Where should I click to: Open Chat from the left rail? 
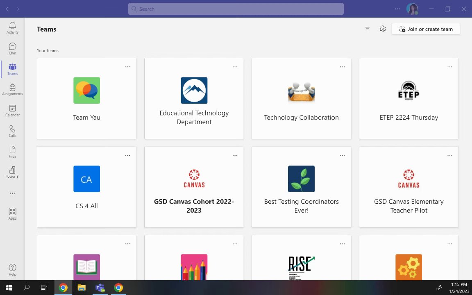coord(12,49)
